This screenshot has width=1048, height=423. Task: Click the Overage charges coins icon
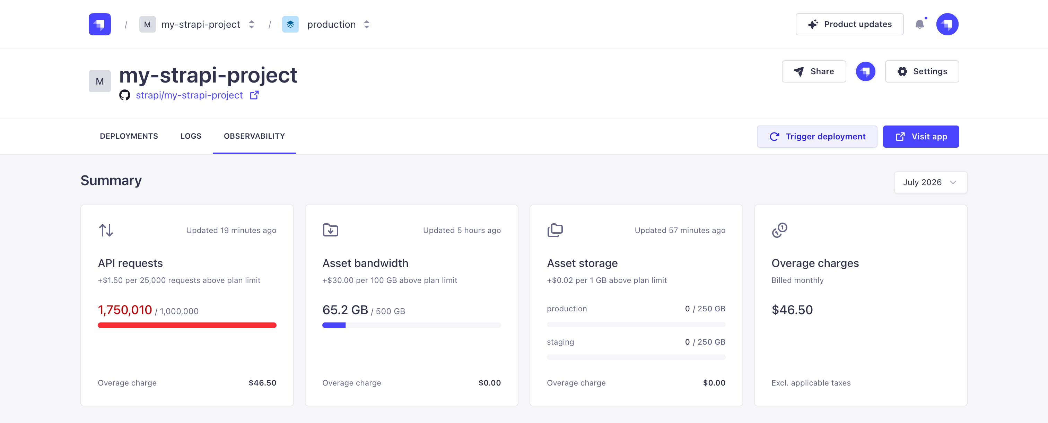coord(779,230)
